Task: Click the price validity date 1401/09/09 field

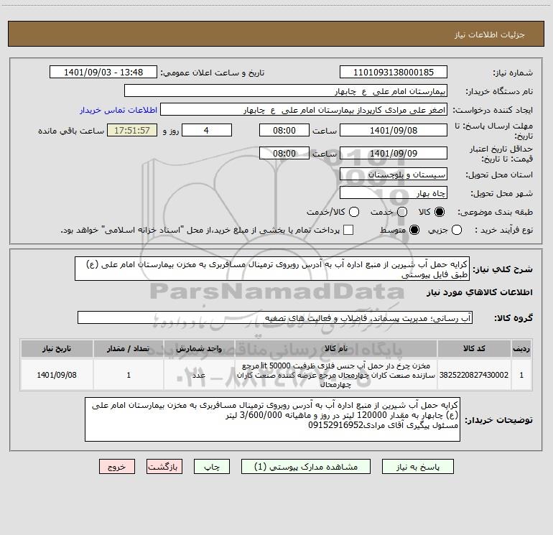Action: pos(394,153)
